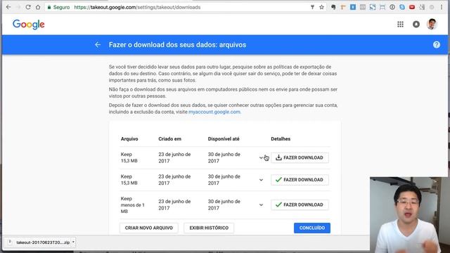Open the account profile picture
This screenshot has width=450, height=253.
click(x=432, y=25)
